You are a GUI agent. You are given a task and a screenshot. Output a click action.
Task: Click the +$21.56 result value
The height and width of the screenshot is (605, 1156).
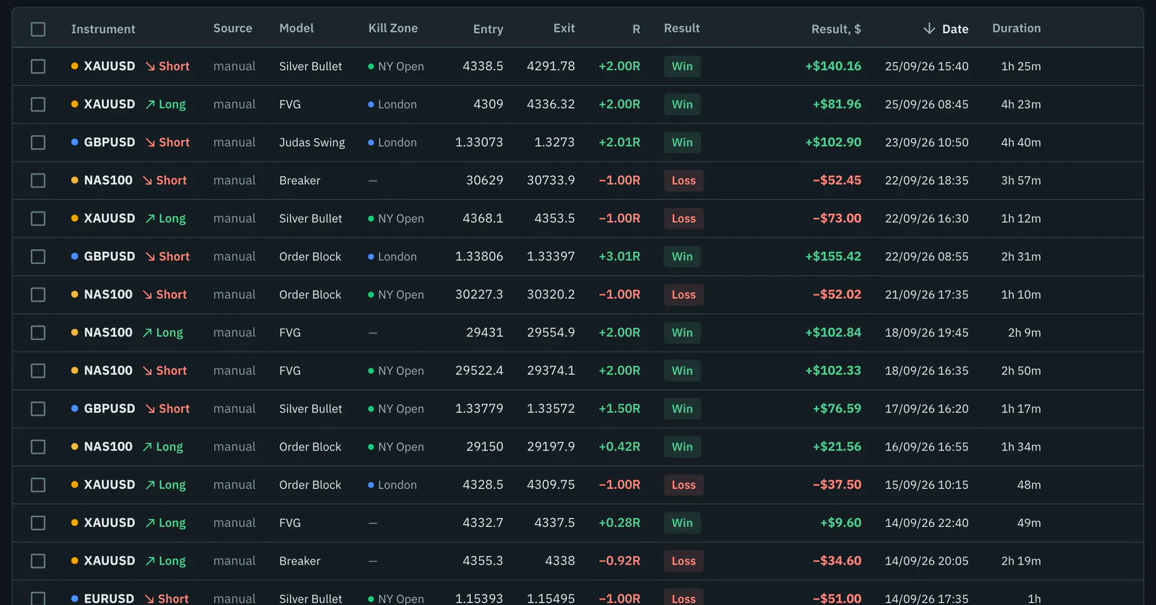pyautogui.click(x=837, y=447)
